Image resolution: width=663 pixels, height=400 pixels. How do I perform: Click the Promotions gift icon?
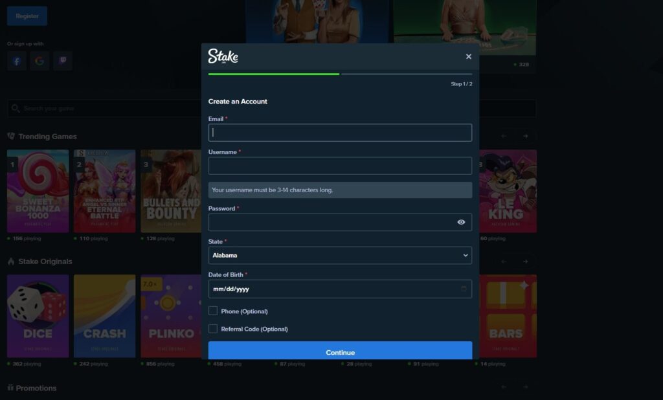tap(10, 388)
